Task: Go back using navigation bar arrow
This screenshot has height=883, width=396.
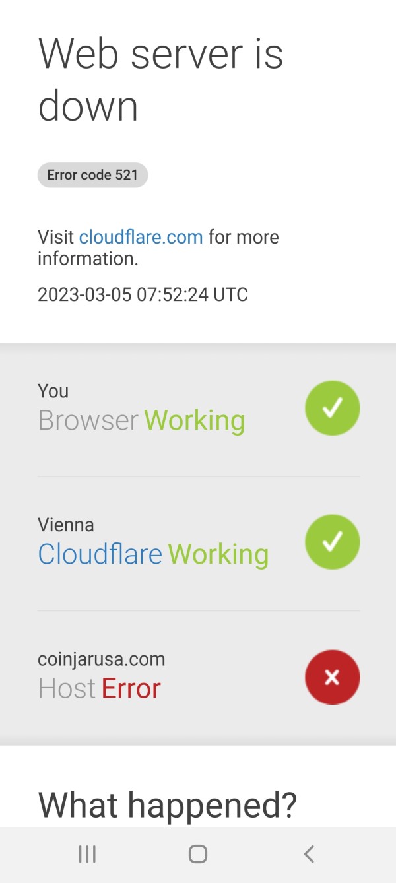Action: pyautogui.click(x=309, y=854)
